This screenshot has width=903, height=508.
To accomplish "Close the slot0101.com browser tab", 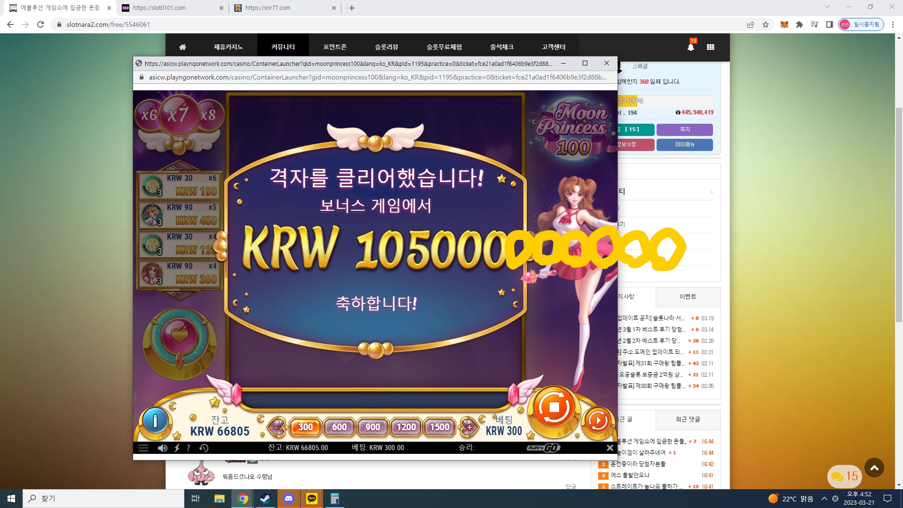I will 222,8.
